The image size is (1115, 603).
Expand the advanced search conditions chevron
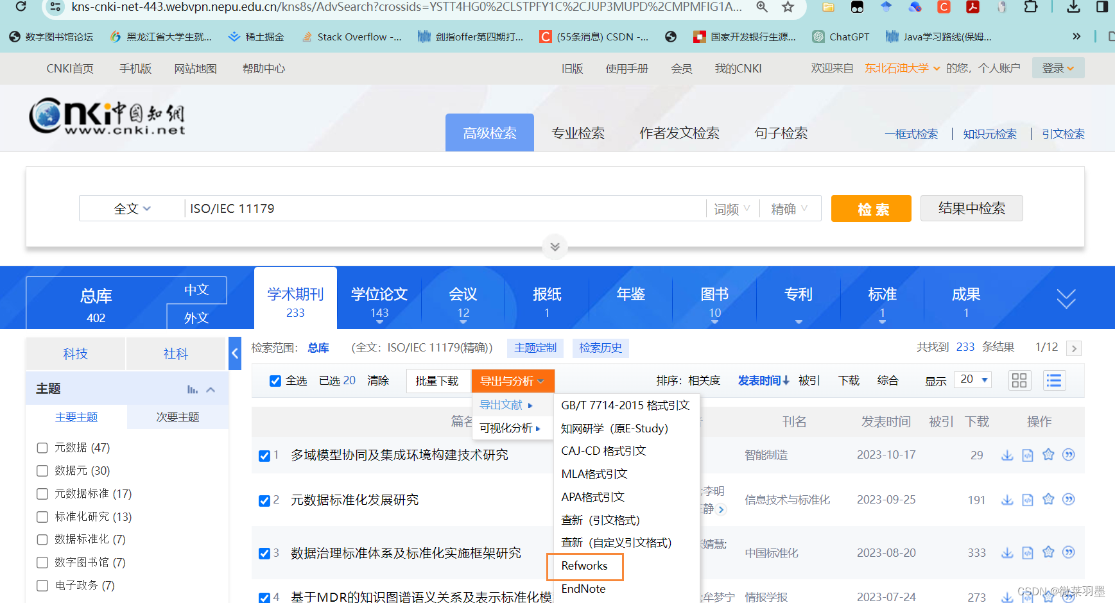(555, 247)
